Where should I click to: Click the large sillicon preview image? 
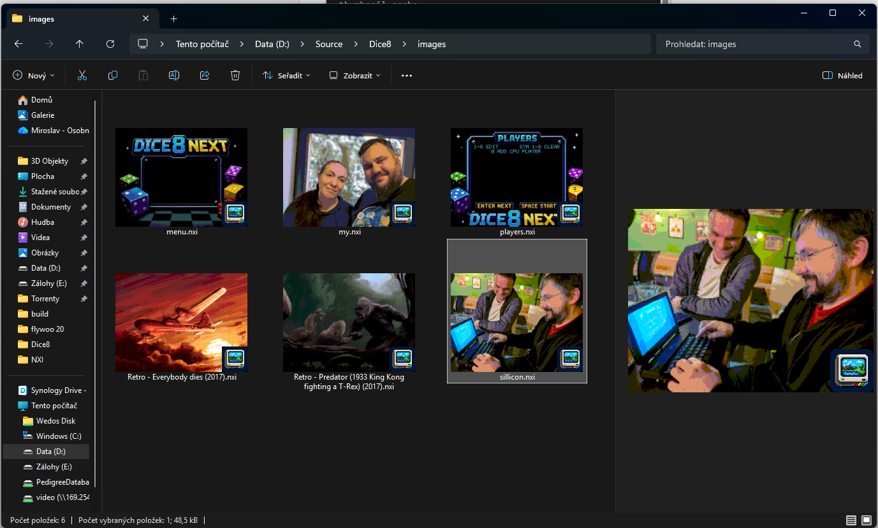[750, 301]
